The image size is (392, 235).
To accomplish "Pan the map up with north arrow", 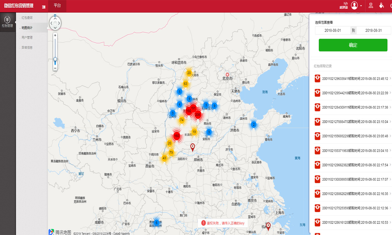I will 55,19.
